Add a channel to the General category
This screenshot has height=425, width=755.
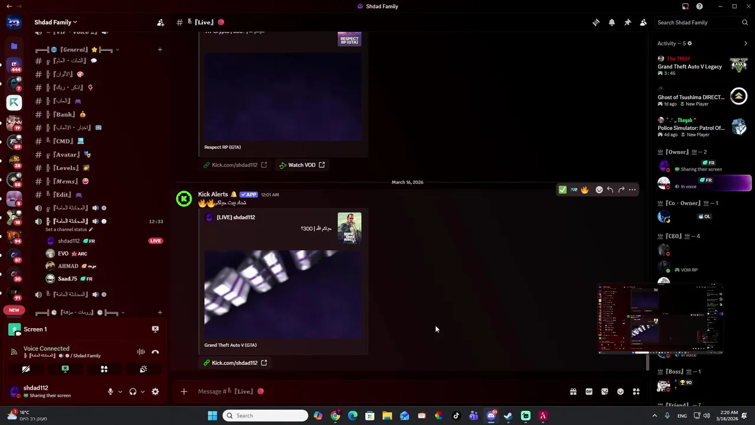pos(160,50)
